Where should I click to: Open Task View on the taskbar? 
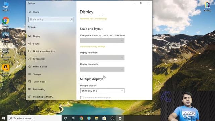point(73,118)
